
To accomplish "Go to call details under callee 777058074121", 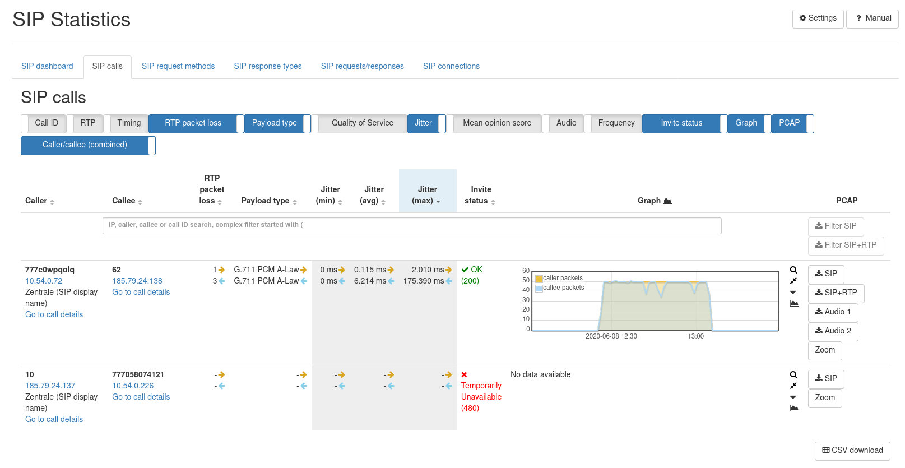I will coord(141,397).
